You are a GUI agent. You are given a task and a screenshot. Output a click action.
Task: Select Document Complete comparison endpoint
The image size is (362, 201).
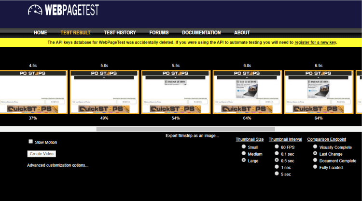[x=315, y=160]
